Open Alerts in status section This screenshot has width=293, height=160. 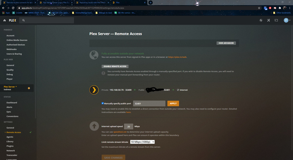click(x=9, y=107)
